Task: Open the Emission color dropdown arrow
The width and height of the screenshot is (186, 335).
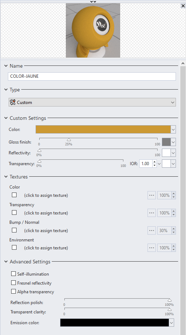Action: click(x=171, y=323)
